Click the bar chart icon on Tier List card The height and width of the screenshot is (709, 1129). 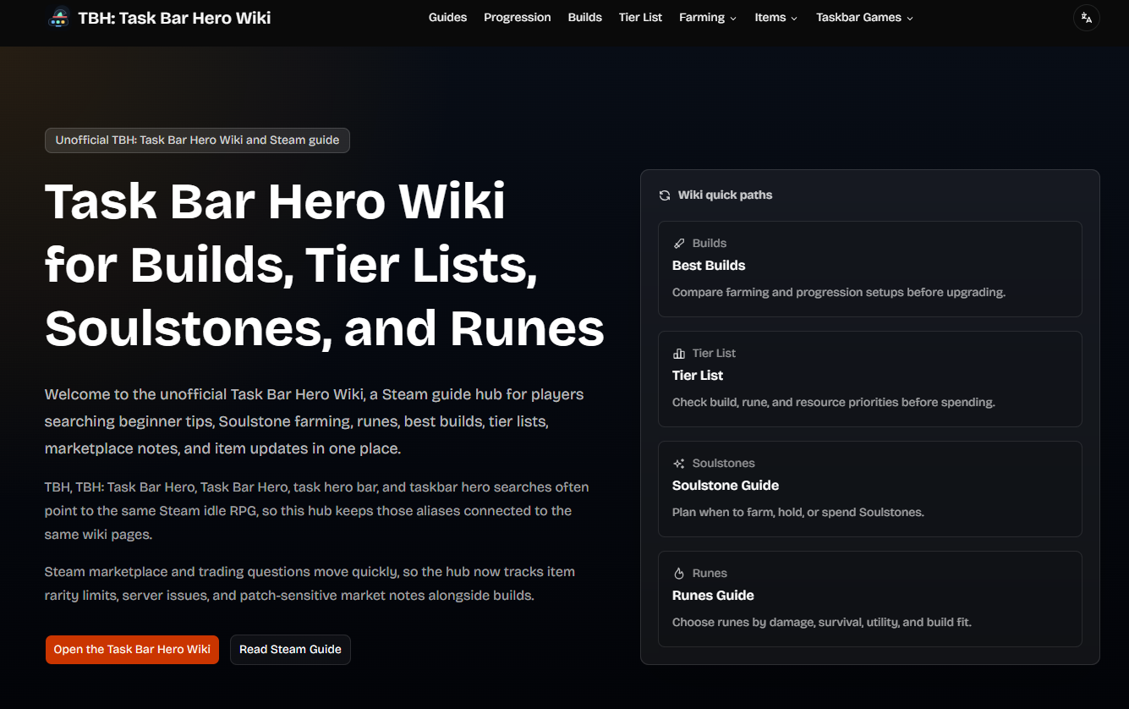(x=679, y=354)
